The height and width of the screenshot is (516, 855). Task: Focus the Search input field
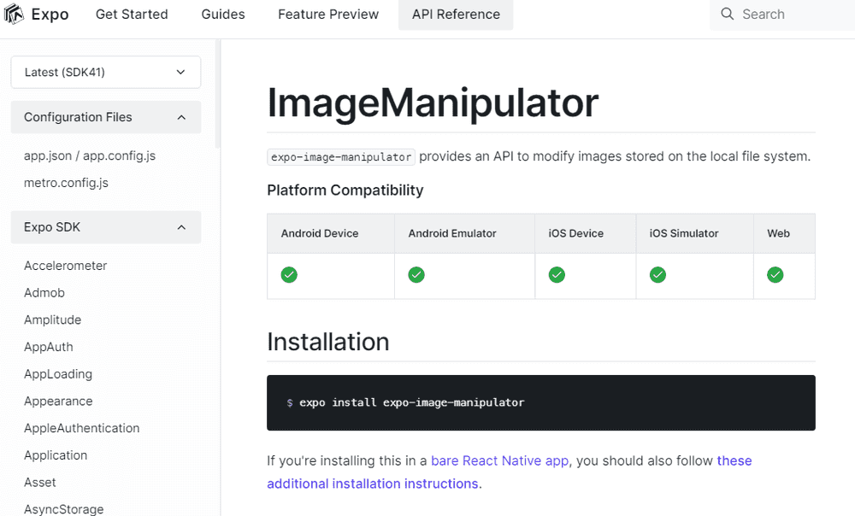[x=782, y=15]
